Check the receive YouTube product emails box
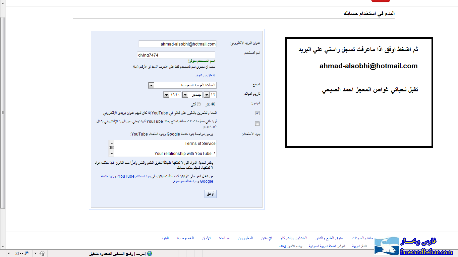 [x=257, y=124]
